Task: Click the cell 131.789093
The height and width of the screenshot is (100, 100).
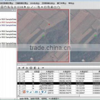Action: tap(84, 74)
